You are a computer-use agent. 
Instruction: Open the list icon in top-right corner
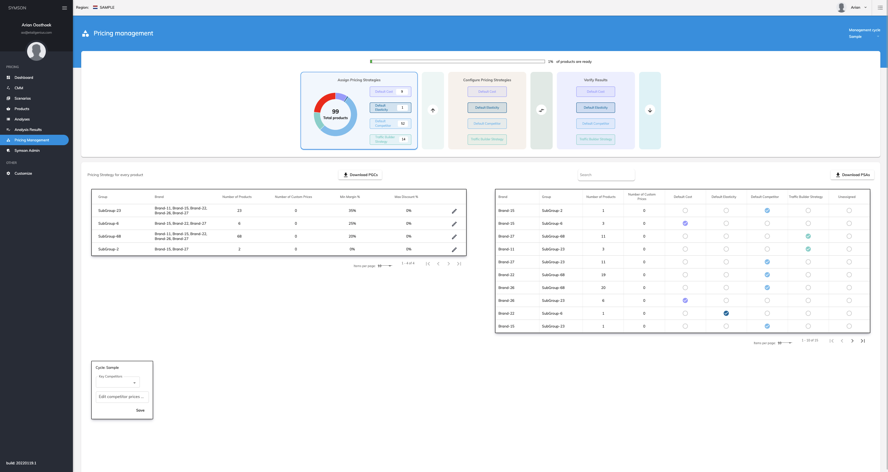point(880,8)
